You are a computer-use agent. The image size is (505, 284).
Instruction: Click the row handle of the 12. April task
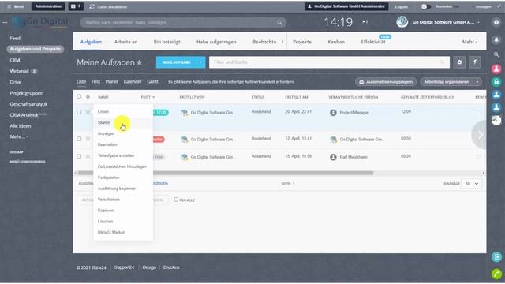pyautogui.click(x=88, y=139)
